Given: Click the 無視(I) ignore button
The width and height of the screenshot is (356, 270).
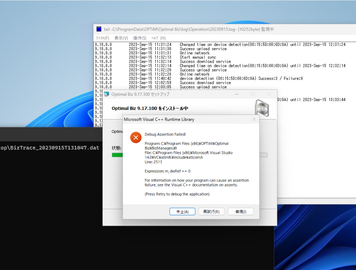Looking at the screenshot, I should pyautogui.click(x=241, y=211).
